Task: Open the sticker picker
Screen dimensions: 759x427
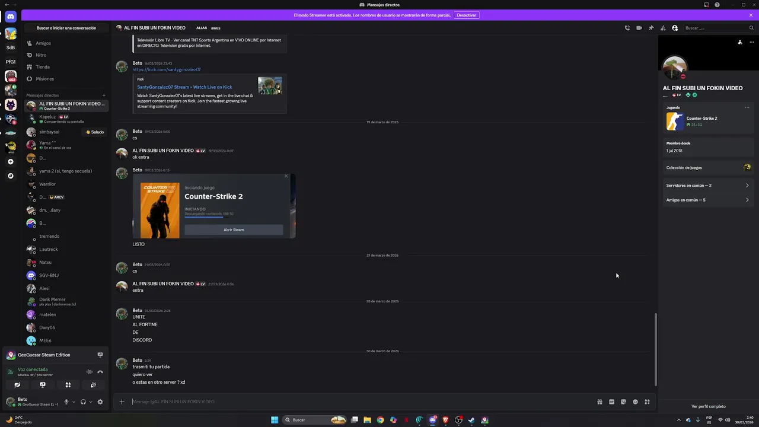Action: [623, 401]
